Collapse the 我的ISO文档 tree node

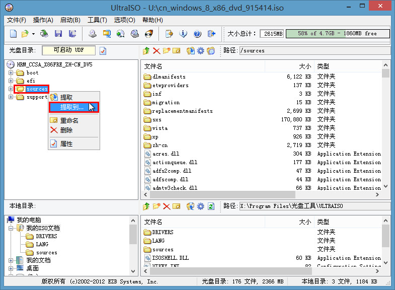coord(11,228)
